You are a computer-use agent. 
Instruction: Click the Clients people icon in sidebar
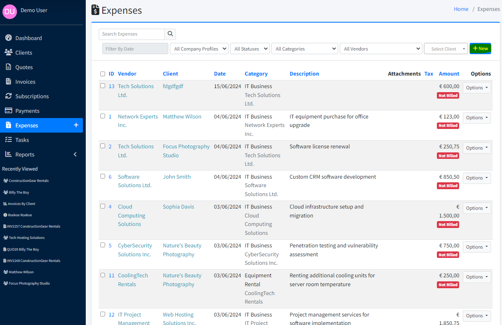point(8,53)
